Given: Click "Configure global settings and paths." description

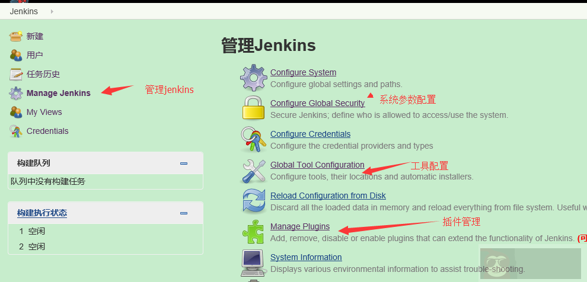Looking at the screenshot, I should click(336, 84).
